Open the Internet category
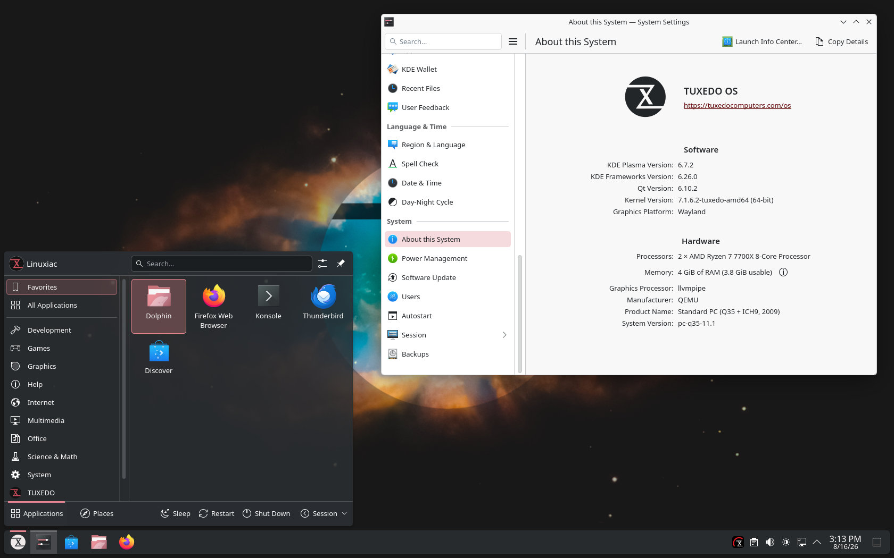The image size is (894, 558). [62, 402]
